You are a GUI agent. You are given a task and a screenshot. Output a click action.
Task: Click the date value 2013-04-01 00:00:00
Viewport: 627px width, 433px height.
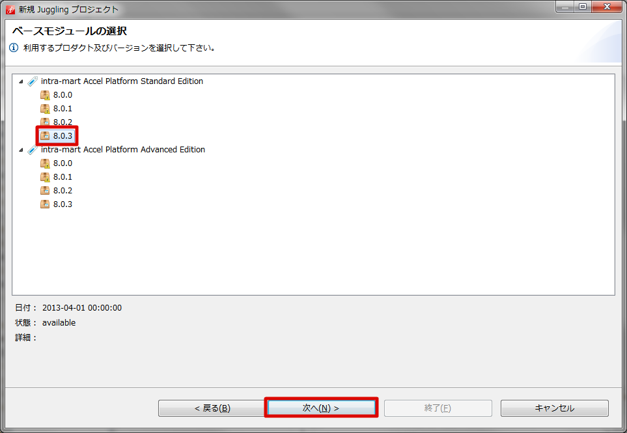coord(82,308)
